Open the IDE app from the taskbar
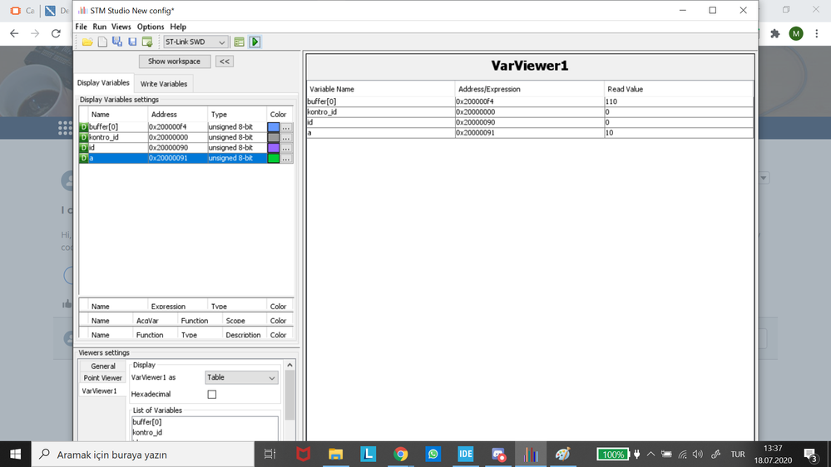 coord(465,455)
